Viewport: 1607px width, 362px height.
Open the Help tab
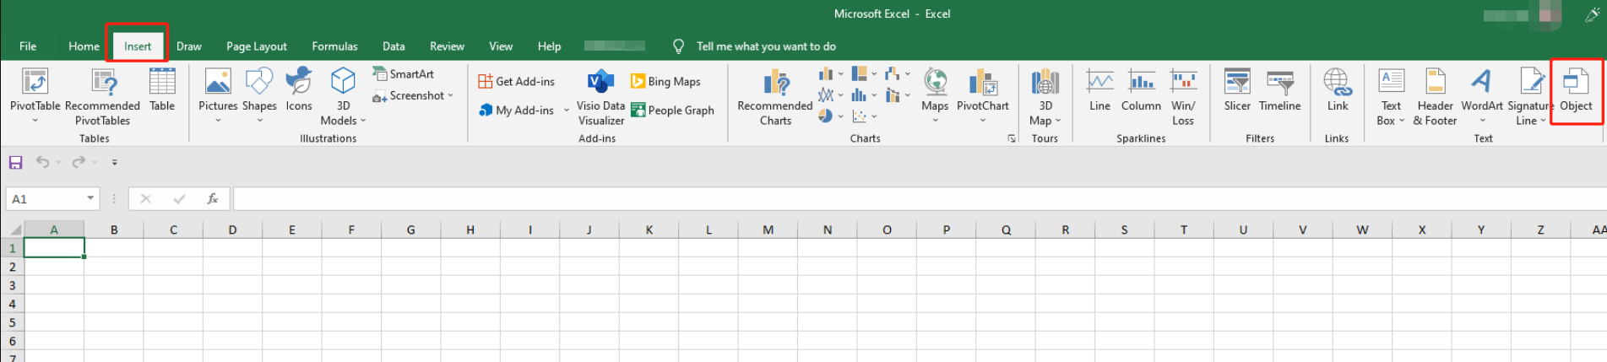[549, 46]
